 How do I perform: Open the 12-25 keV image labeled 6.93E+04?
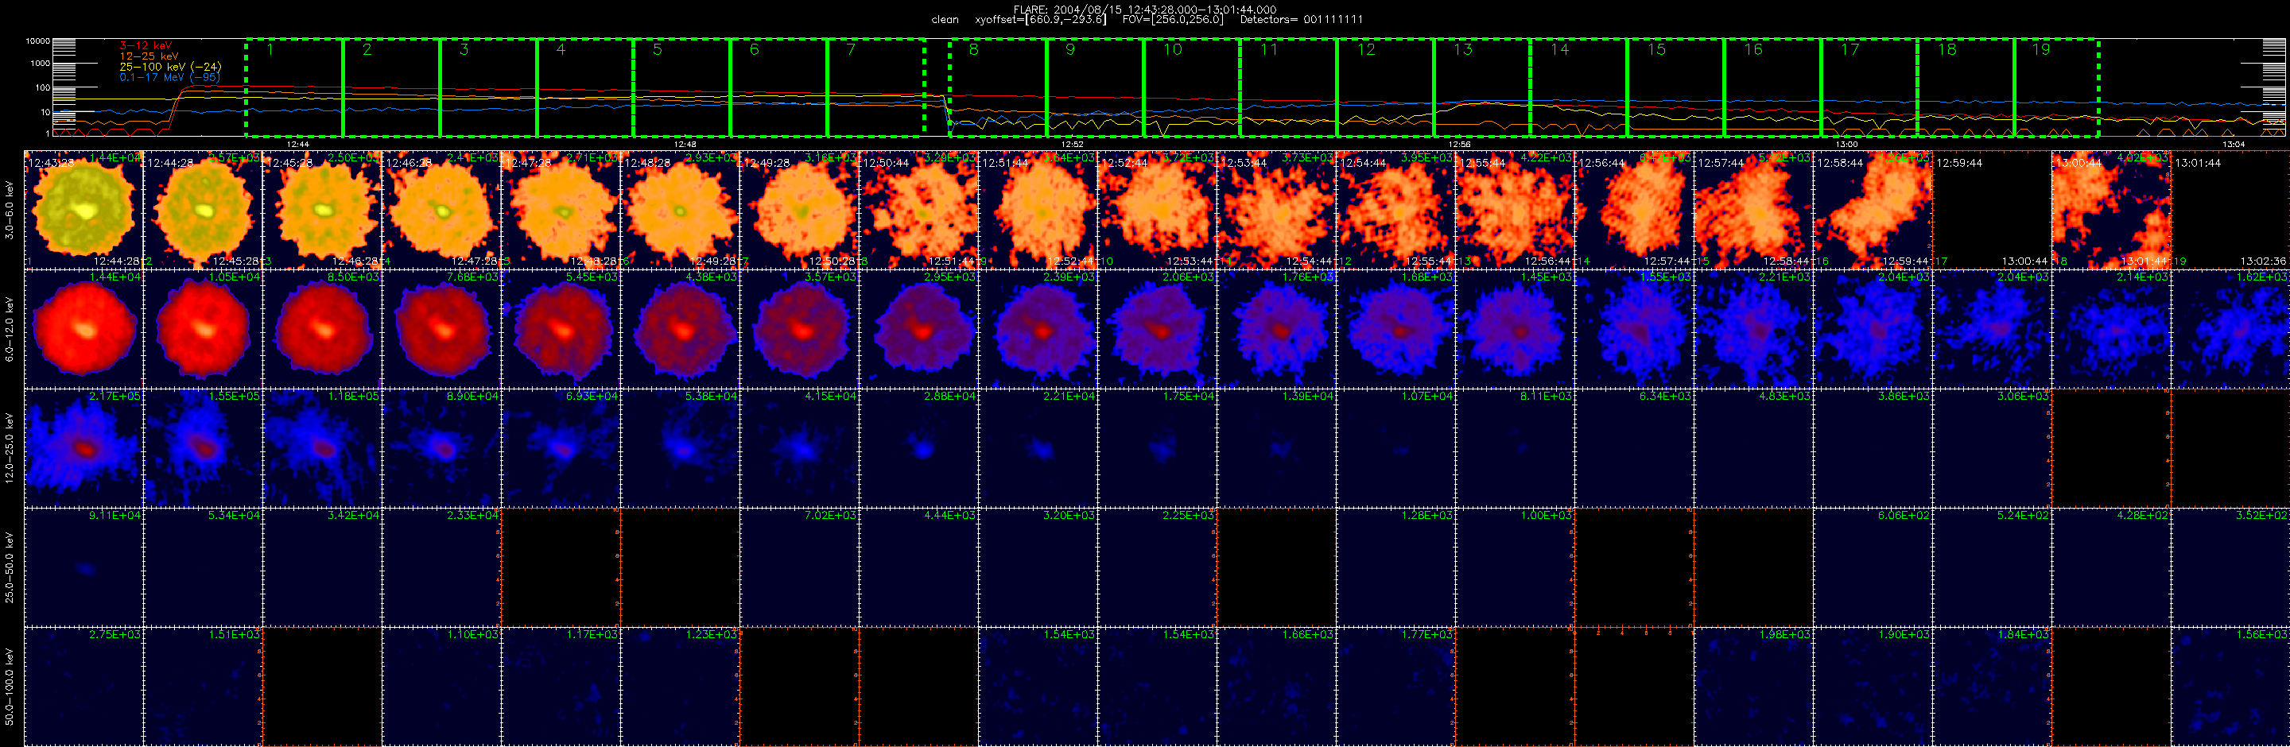(561, 447)
